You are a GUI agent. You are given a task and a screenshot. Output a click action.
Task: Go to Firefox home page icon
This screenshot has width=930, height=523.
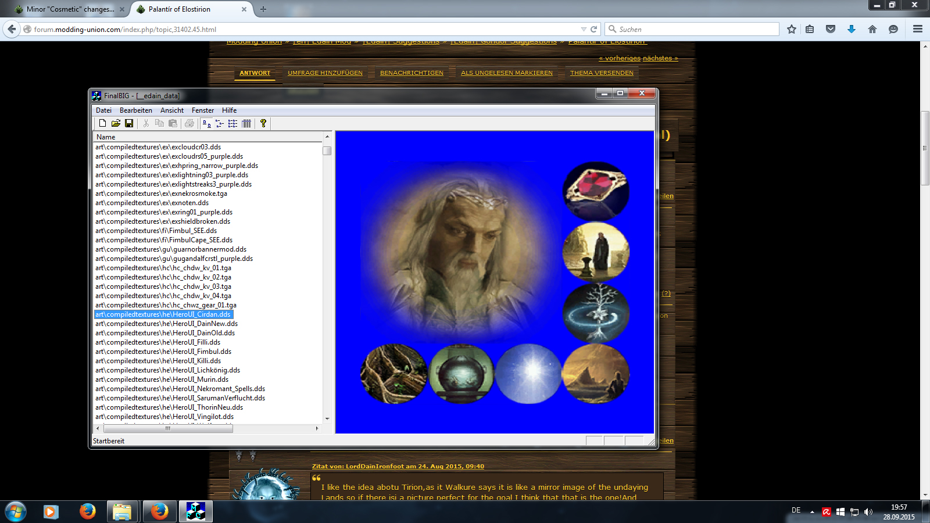click(872, 29)
